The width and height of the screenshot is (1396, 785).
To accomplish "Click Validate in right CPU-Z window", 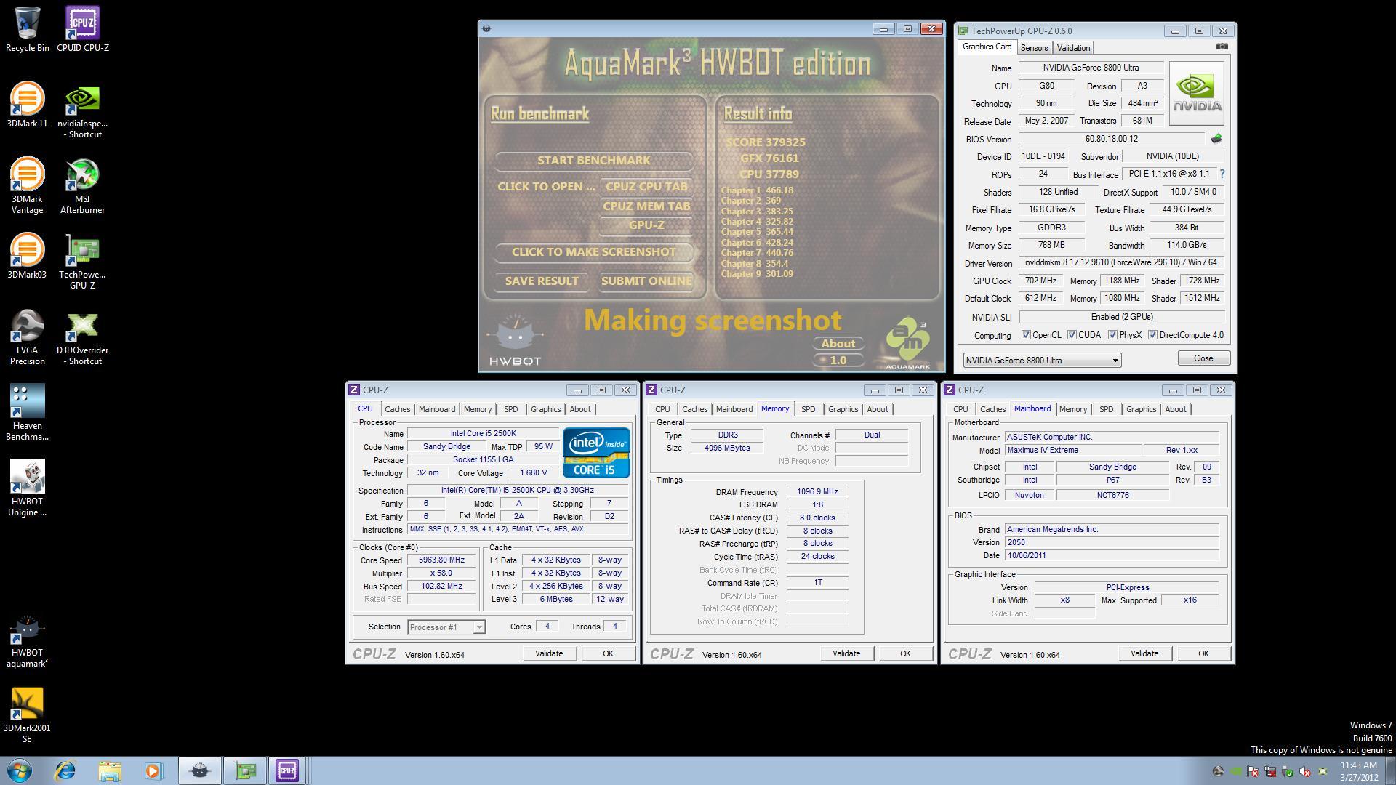I will [1144, 653].
